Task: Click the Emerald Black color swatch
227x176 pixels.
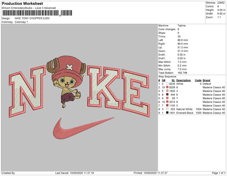Action: (167, 113)
